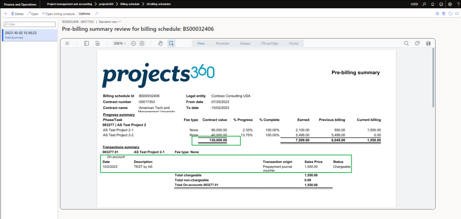Viewport: 461px width, 219px height.
Task: Click Open billing schedule button
Action: click(58, 14)
